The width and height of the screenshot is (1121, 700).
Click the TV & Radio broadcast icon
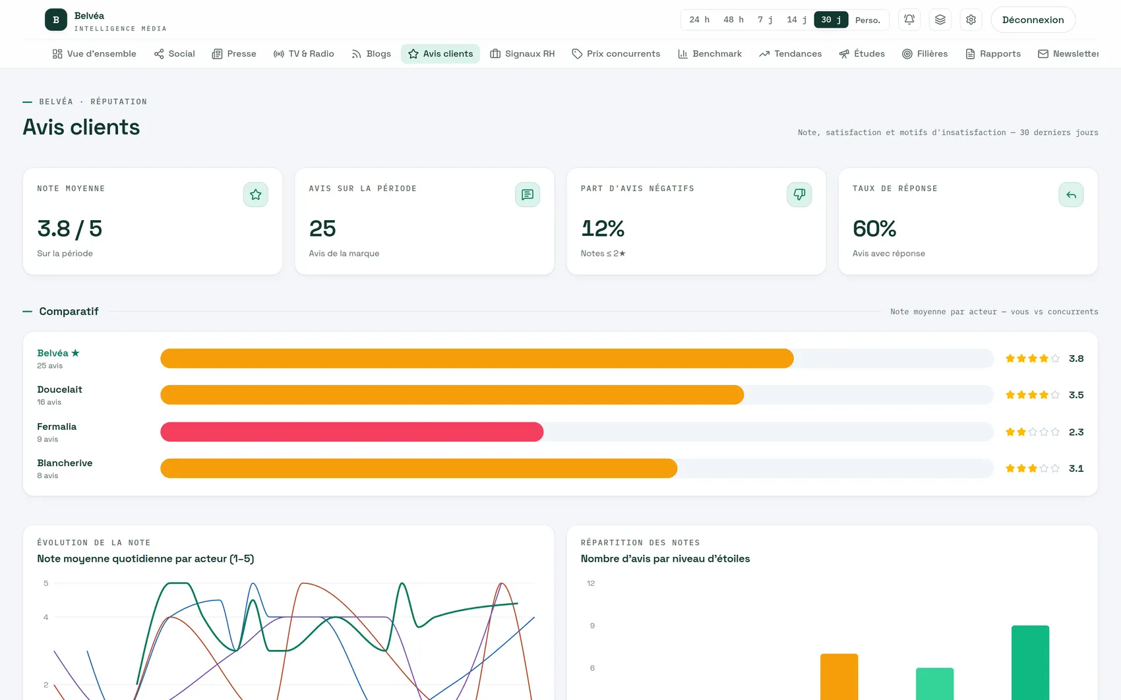click(x=279, y=54)
